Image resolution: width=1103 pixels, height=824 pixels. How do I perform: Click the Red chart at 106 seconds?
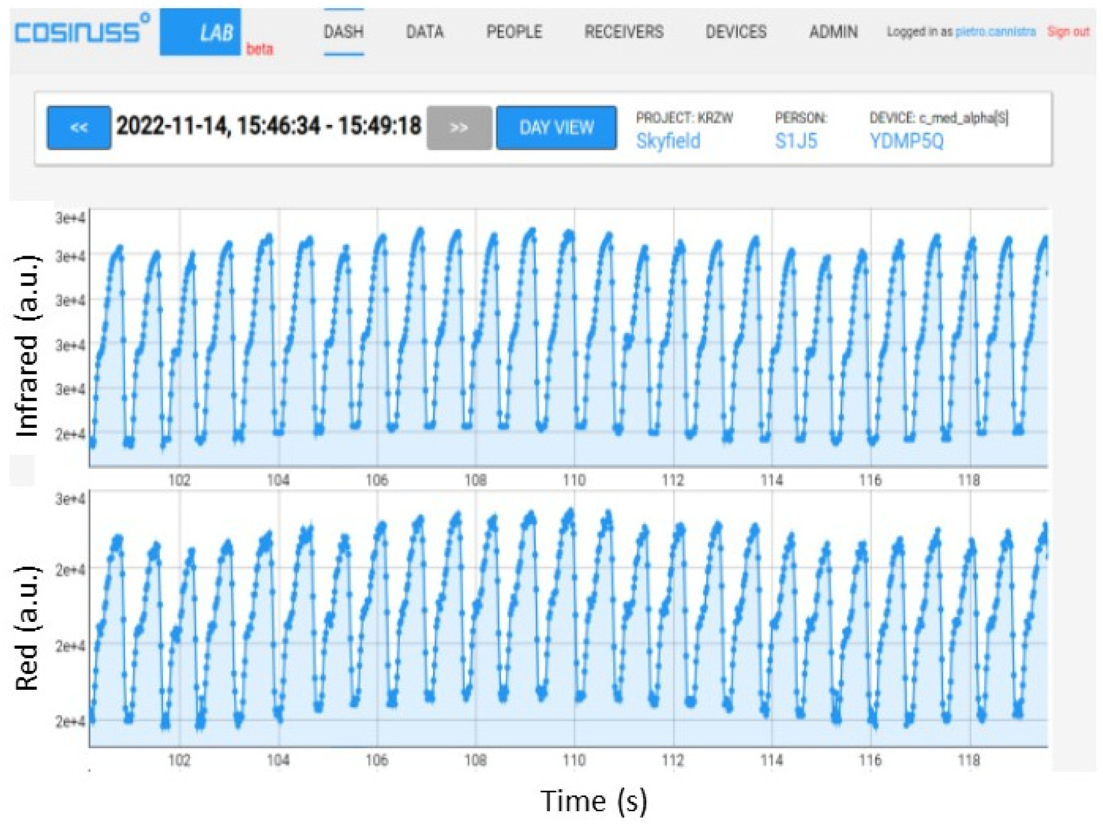(377, 617)
